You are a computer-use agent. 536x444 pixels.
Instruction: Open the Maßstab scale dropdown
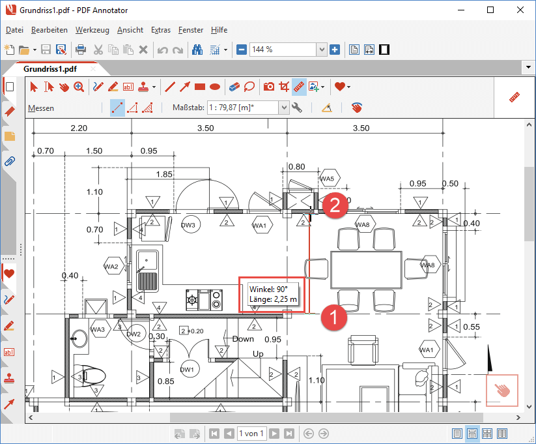click(x=284, y=108)
